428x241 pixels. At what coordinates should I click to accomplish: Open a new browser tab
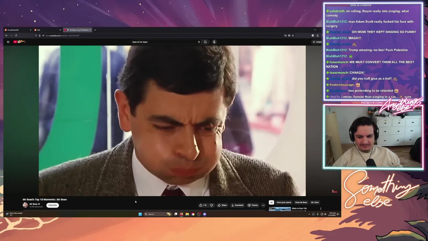(x=95, y=30)
